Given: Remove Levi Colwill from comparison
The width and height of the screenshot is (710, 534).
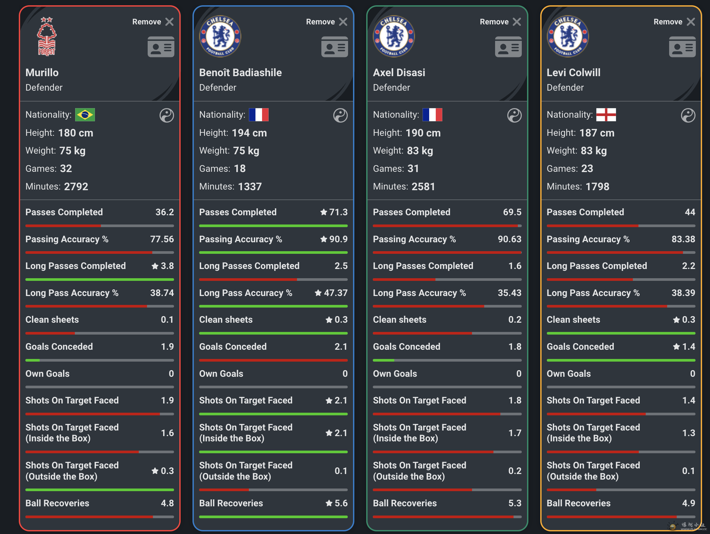Looking at the screenshot, I should (691, 22).
